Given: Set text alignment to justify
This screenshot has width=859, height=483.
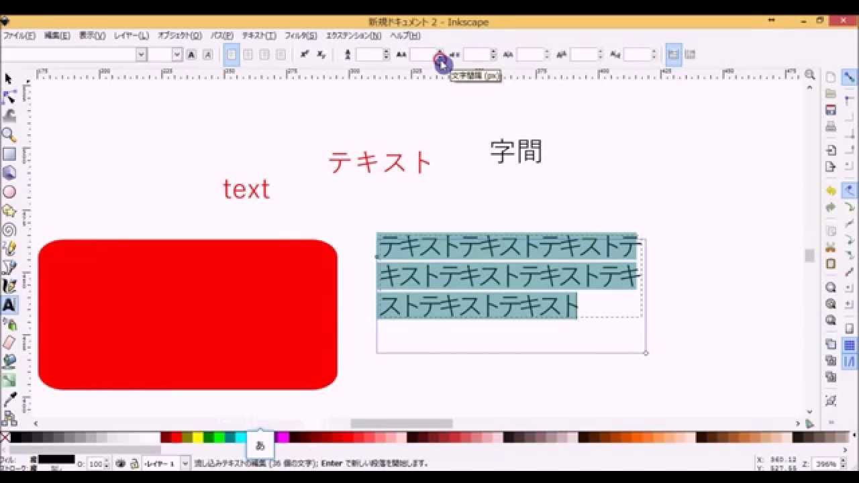Looking at the screenshot, I should click(281, 55).
